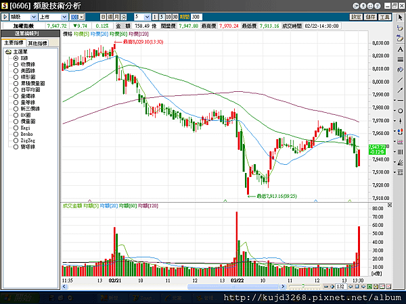Select the 1-minute interval button
406x304 pixels.
coord(154,17)
